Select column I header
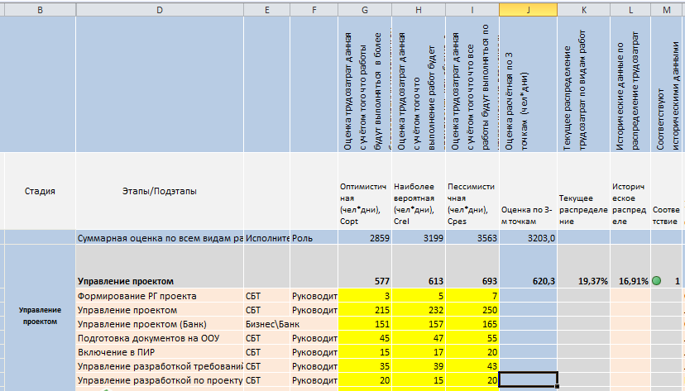 click(x=472, y=10)
